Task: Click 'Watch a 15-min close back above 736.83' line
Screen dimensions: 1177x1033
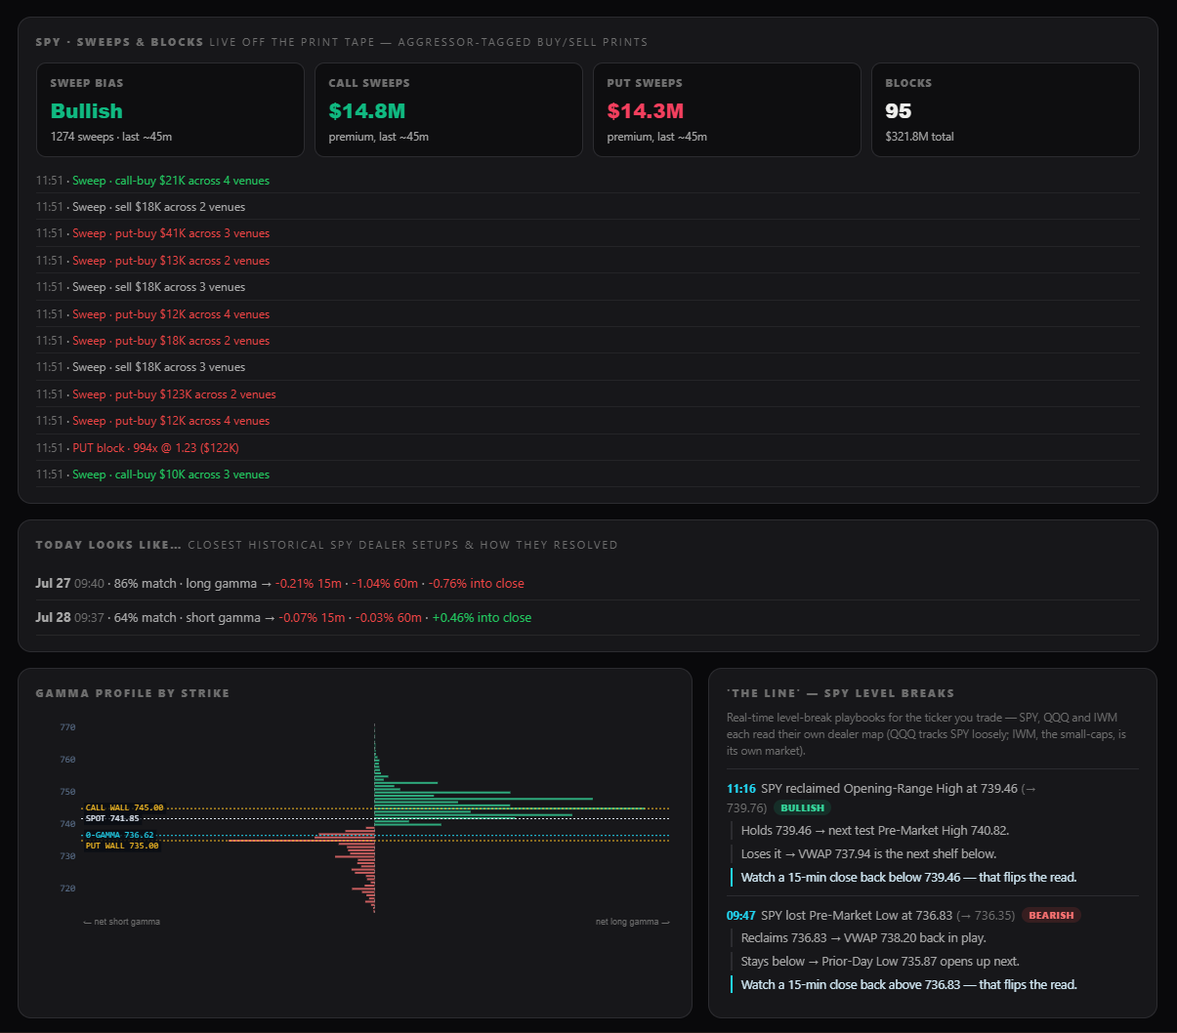Action: (908, 985)
